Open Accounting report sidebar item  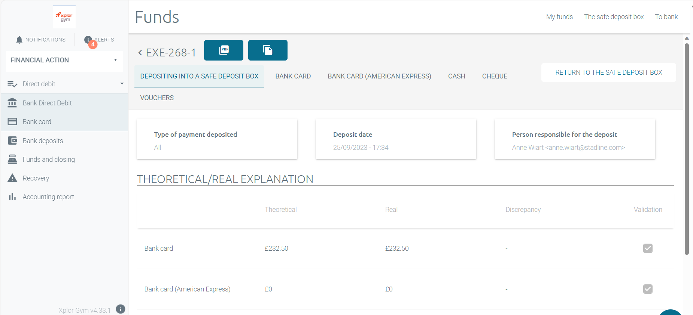(64, 197)
